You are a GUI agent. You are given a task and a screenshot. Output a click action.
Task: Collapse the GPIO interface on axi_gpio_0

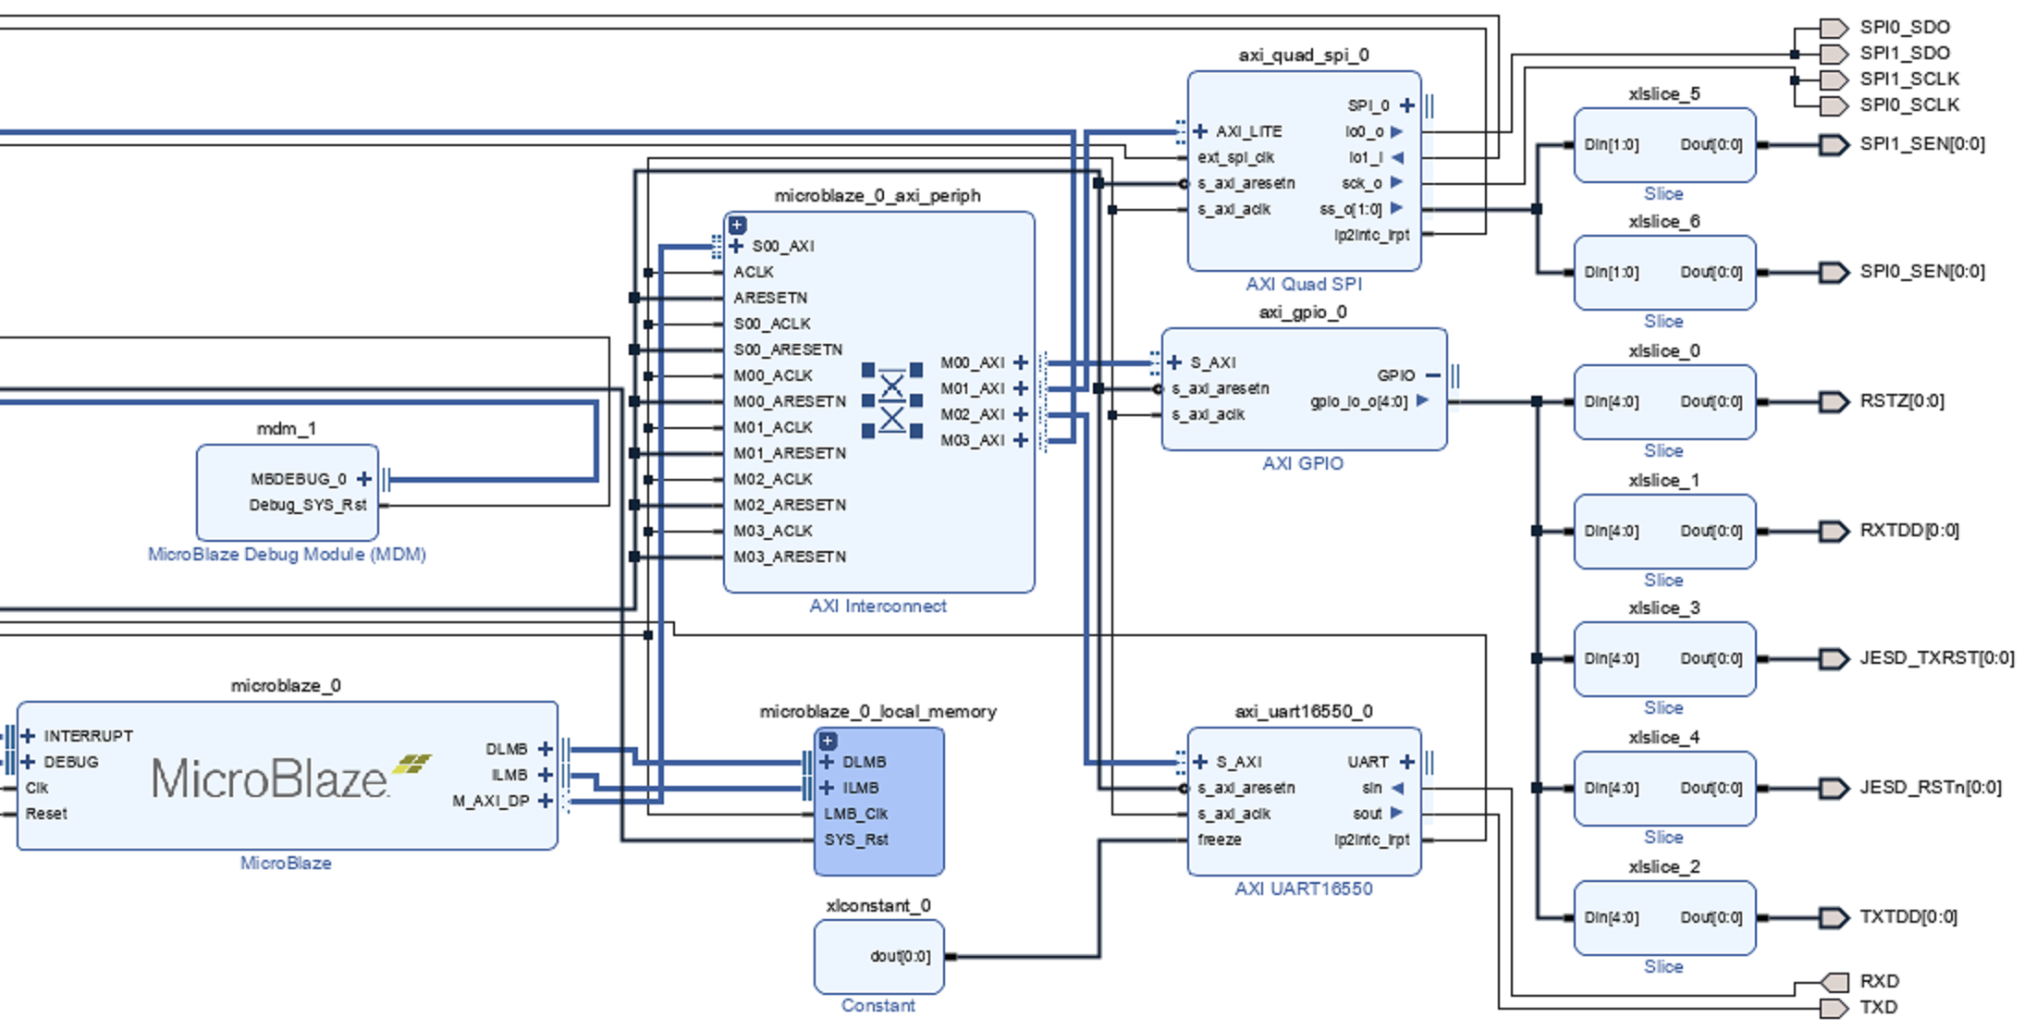click(x=1432, y=375)
